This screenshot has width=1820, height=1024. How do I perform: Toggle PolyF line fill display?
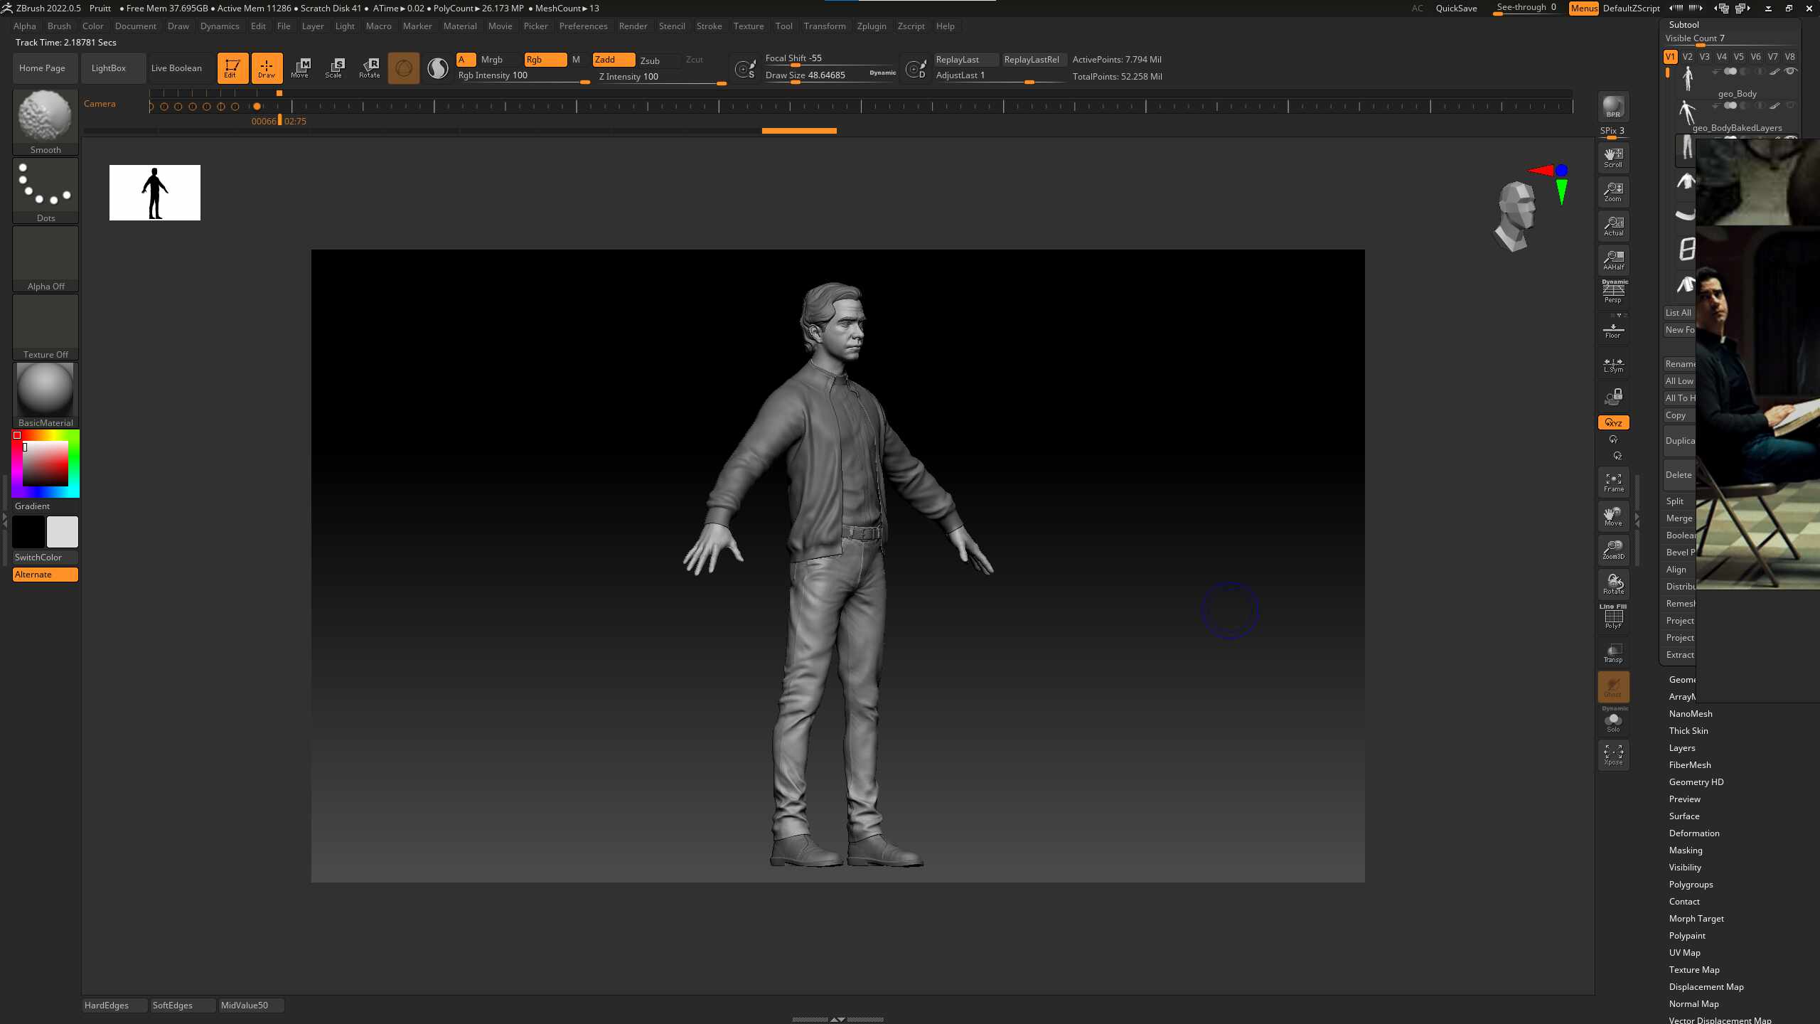pos(1613,617)
